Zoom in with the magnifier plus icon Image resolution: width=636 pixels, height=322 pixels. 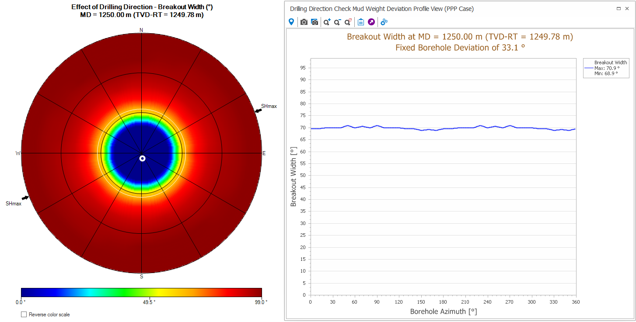coord(327,22)
